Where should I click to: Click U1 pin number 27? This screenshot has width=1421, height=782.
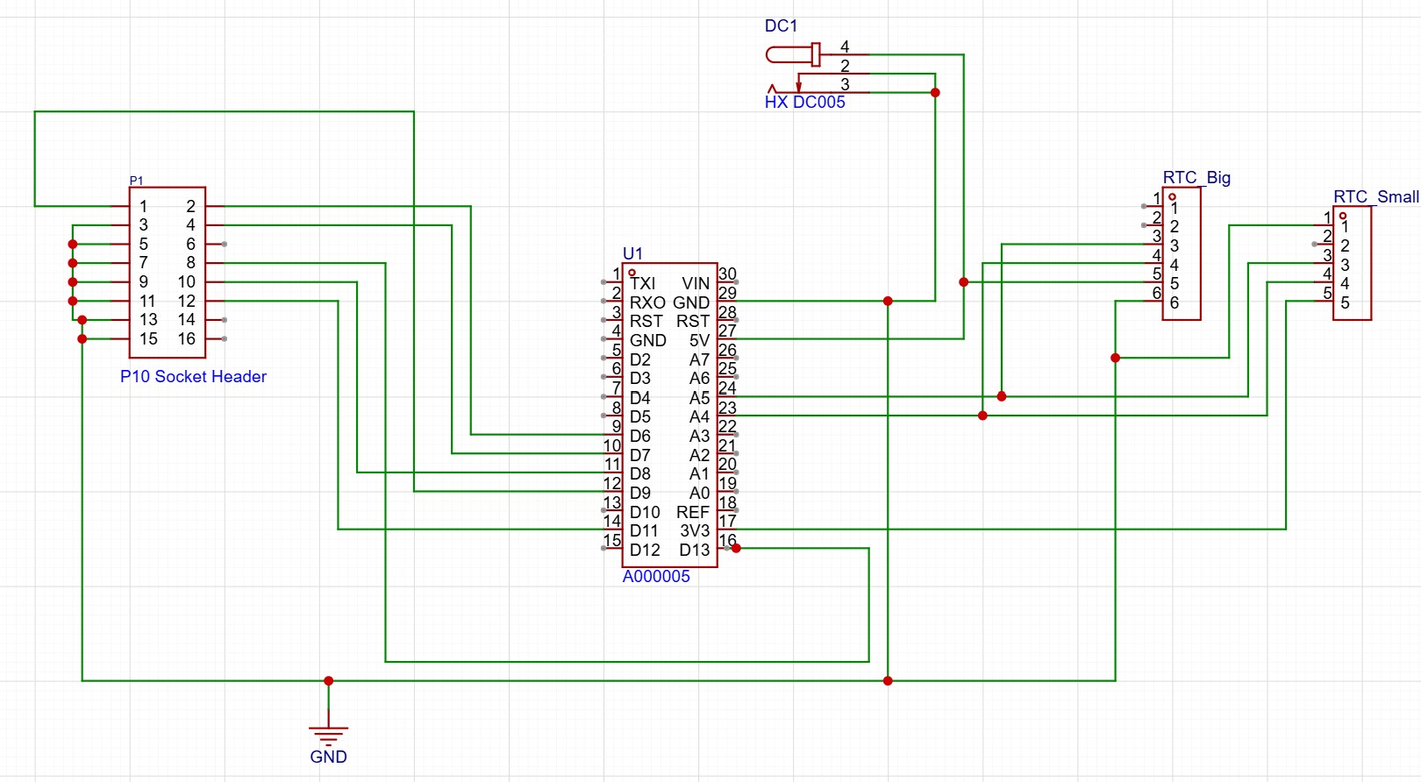tap(727, 331)
